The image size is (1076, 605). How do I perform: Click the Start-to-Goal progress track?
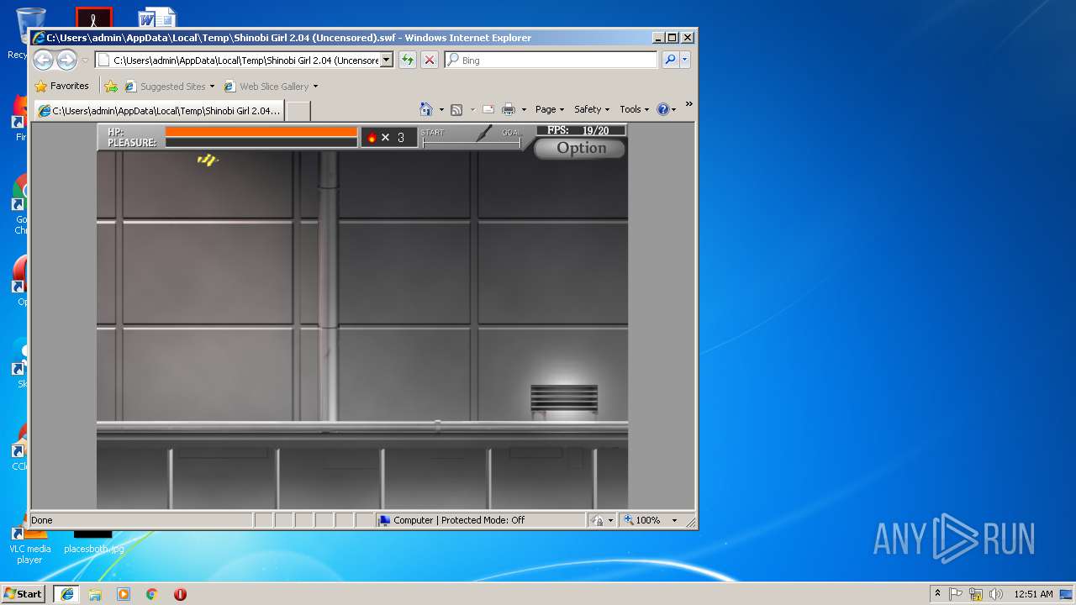(472, 144)
